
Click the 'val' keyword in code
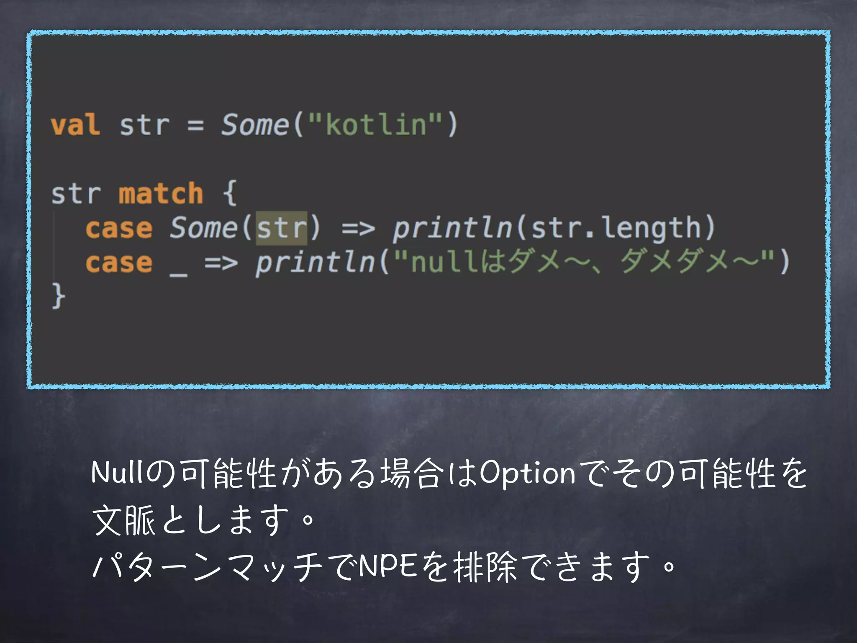pyautogui.click(x=75, y=125)
